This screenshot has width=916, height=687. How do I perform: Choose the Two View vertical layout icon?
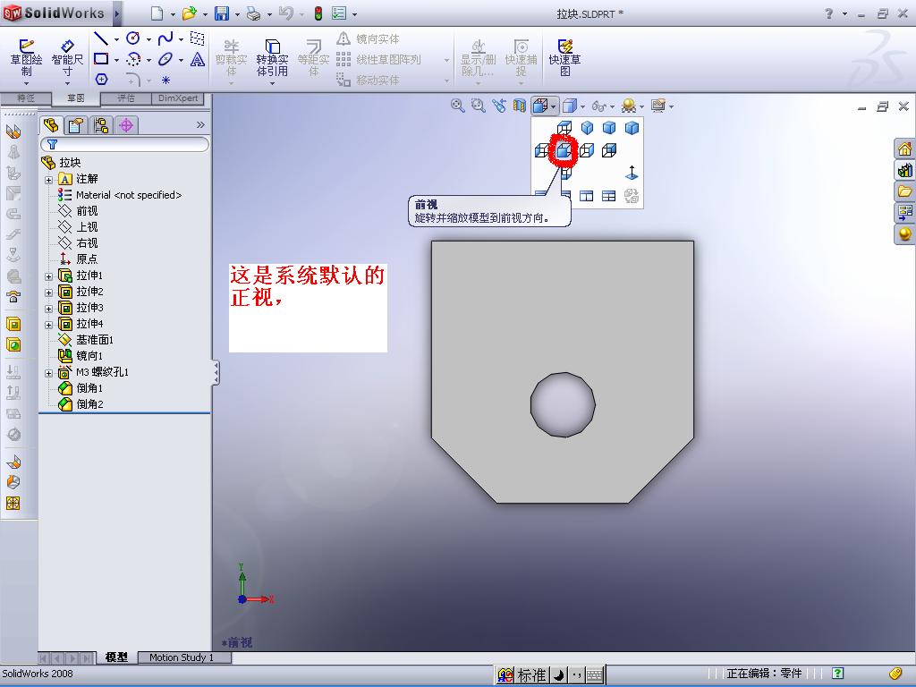[586, 196]
